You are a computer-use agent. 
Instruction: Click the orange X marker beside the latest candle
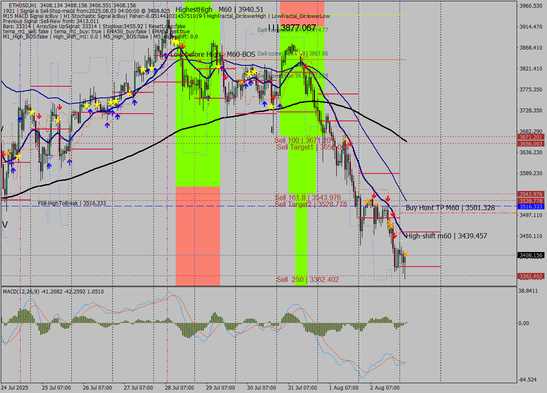(x=406, y=254)
